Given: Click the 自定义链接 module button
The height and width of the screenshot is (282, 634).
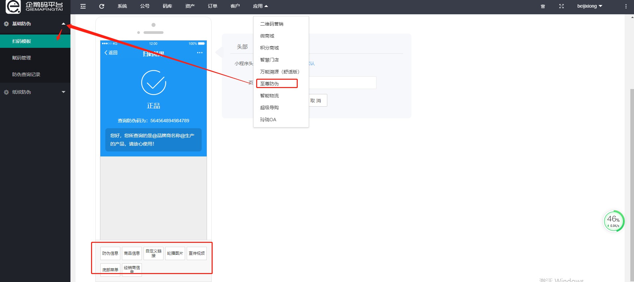Looking at the screenshot, I should 154,253.
